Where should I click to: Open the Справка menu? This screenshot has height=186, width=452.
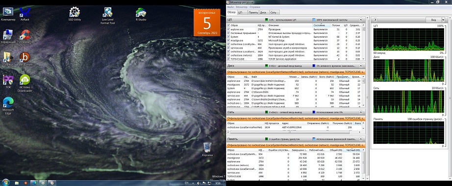[x=255, y=7]
